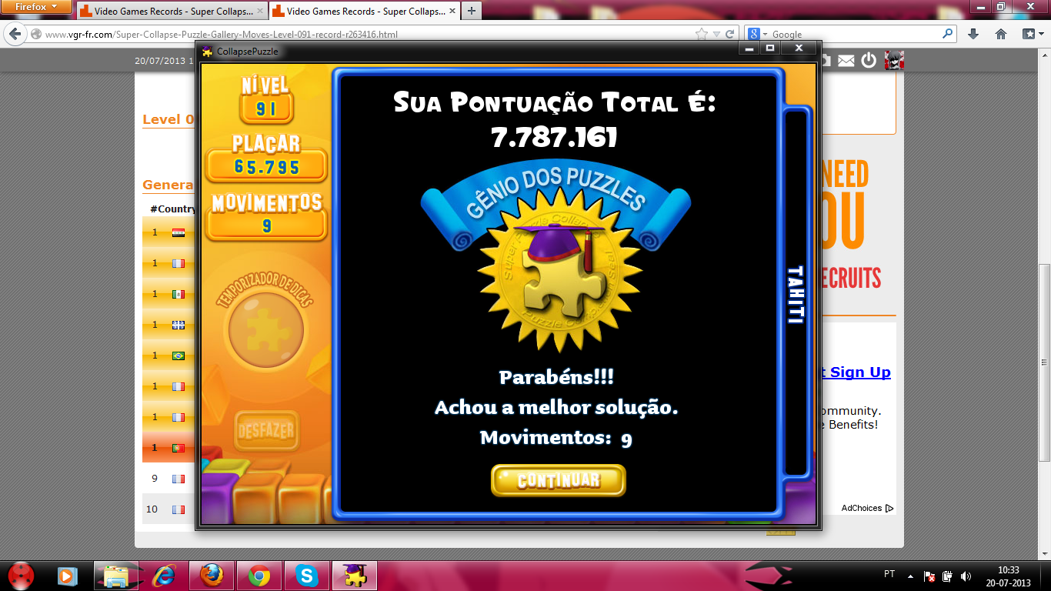Open the Firefox downloads arrow icon
Viewport: 1051px width, 591px height.
click(x=973, y=34)
